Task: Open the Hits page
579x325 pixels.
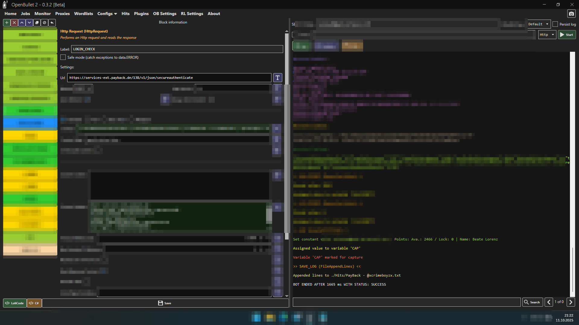Action: point(125,14)
